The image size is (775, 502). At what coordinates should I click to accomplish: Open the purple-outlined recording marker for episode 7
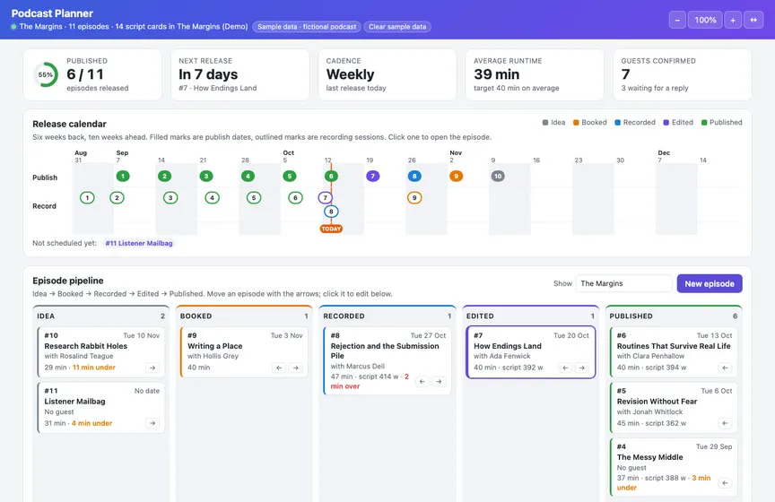tap(325, 197)
